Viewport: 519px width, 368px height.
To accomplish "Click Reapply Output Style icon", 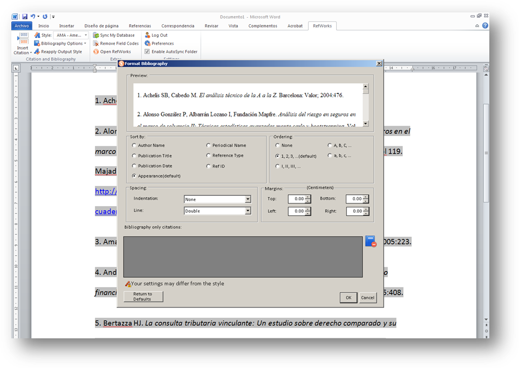I will 37,52.
